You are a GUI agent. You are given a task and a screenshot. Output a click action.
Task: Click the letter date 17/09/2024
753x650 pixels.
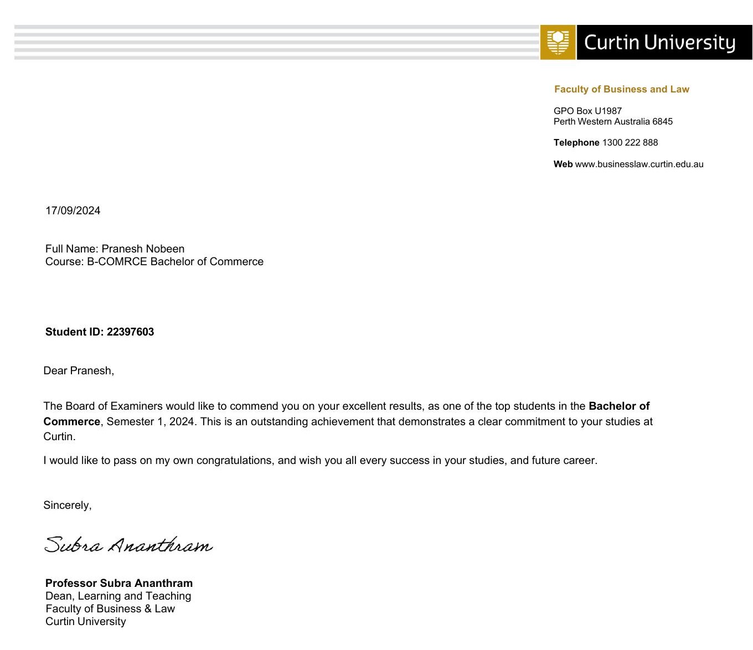pyautogui.click(x=73, y=210)
